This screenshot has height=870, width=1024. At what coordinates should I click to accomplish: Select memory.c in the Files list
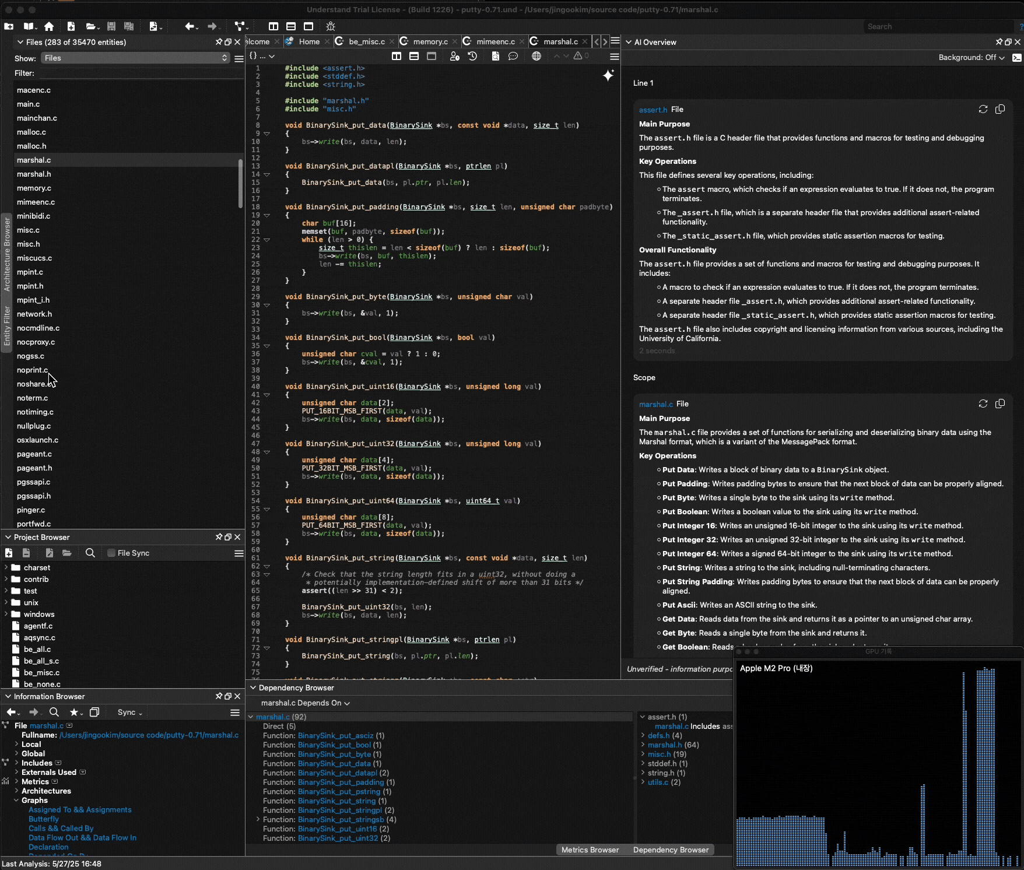34,188
